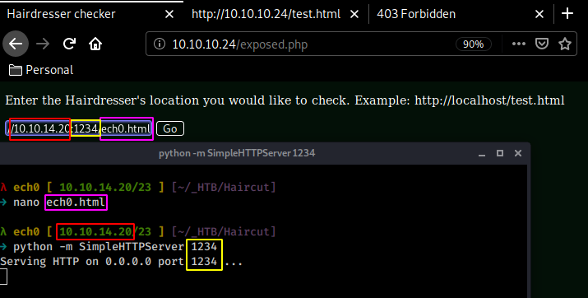Close the Hairdresser checker tab
This screenshot has width=588, height=298.
(169, 14)
